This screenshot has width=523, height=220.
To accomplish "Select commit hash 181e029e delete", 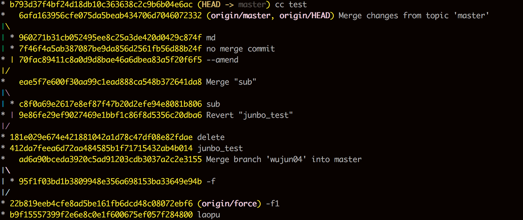I will [x=101, y=137].
